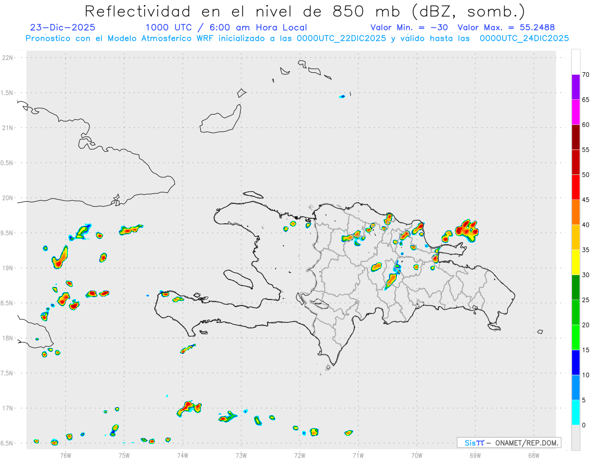599x462 pixels.
Task: Click the colorbar tick label '45'
Action: (586, 200)
